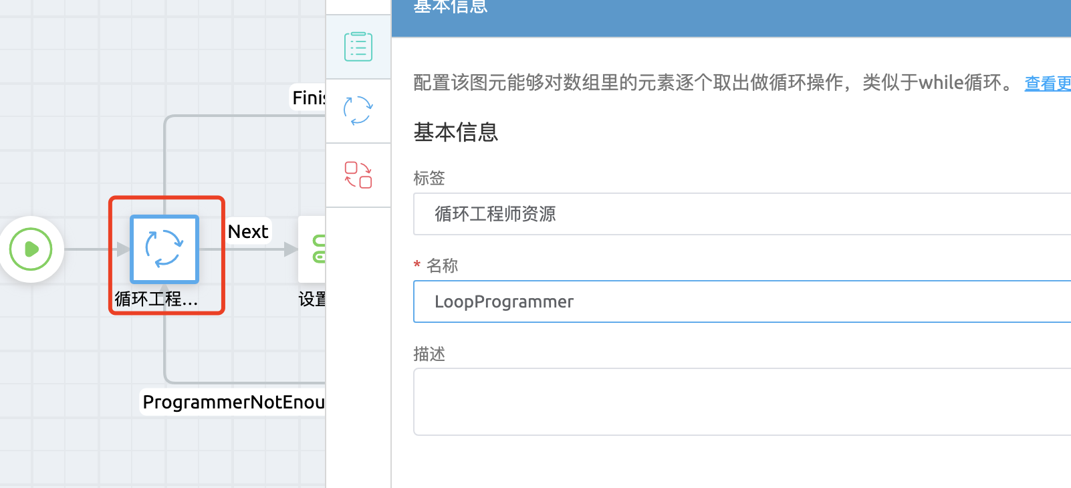Click the Next connector label
Screen dimensions: 1071x488
click(x=248, y=231)
